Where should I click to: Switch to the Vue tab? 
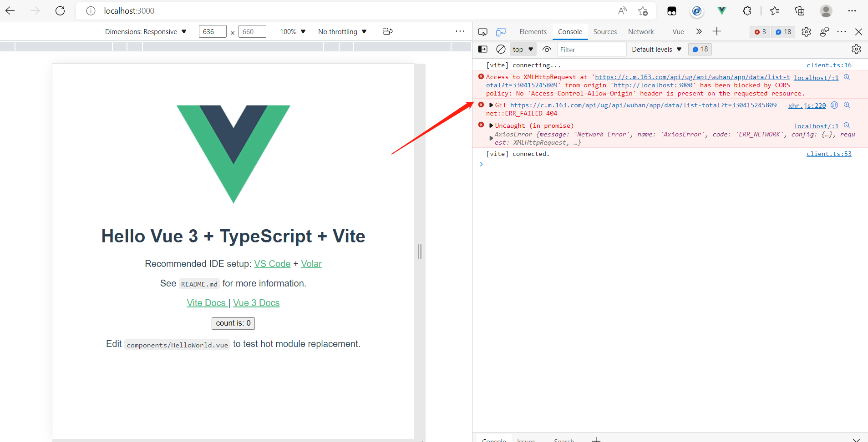(678, 32)
